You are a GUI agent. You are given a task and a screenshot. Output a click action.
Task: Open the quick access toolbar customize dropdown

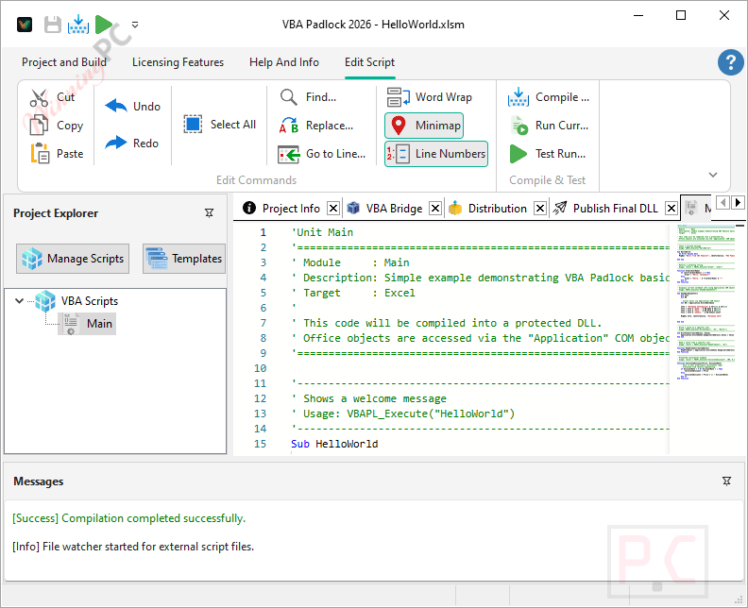pyautogui.click(x=135, y=25)
